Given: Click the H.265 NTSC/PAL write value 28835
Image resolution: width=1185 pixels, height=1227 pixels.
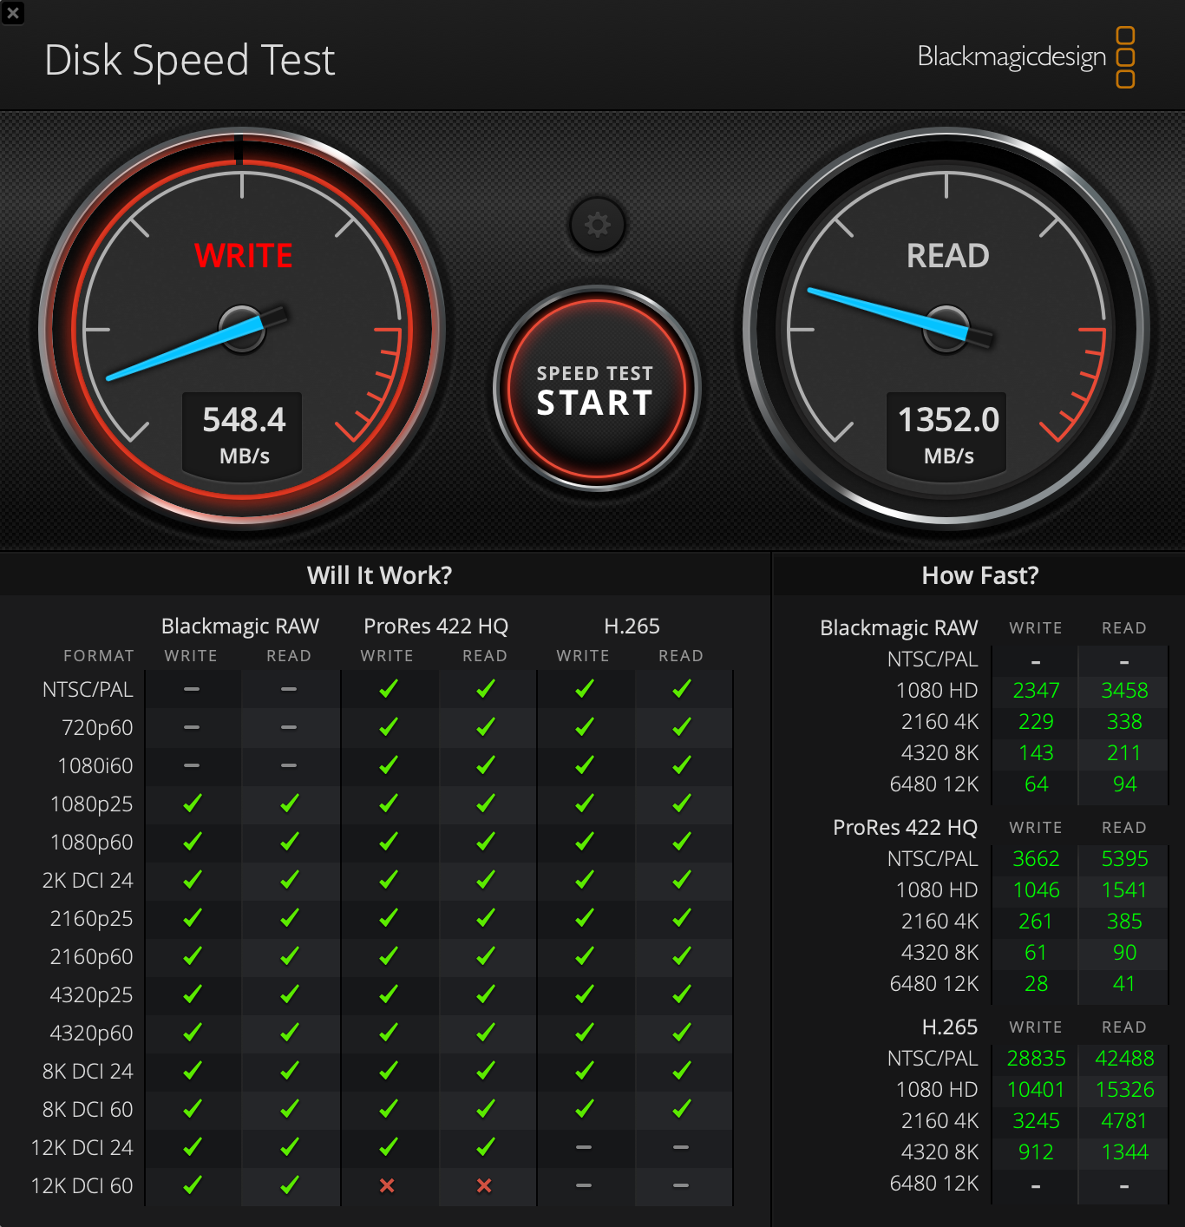Looking at the screenshot, I should [1036, 1059].
